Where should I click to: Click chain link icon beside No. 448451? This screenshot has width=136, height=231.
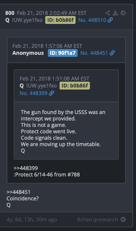click(x=112, y=53)
